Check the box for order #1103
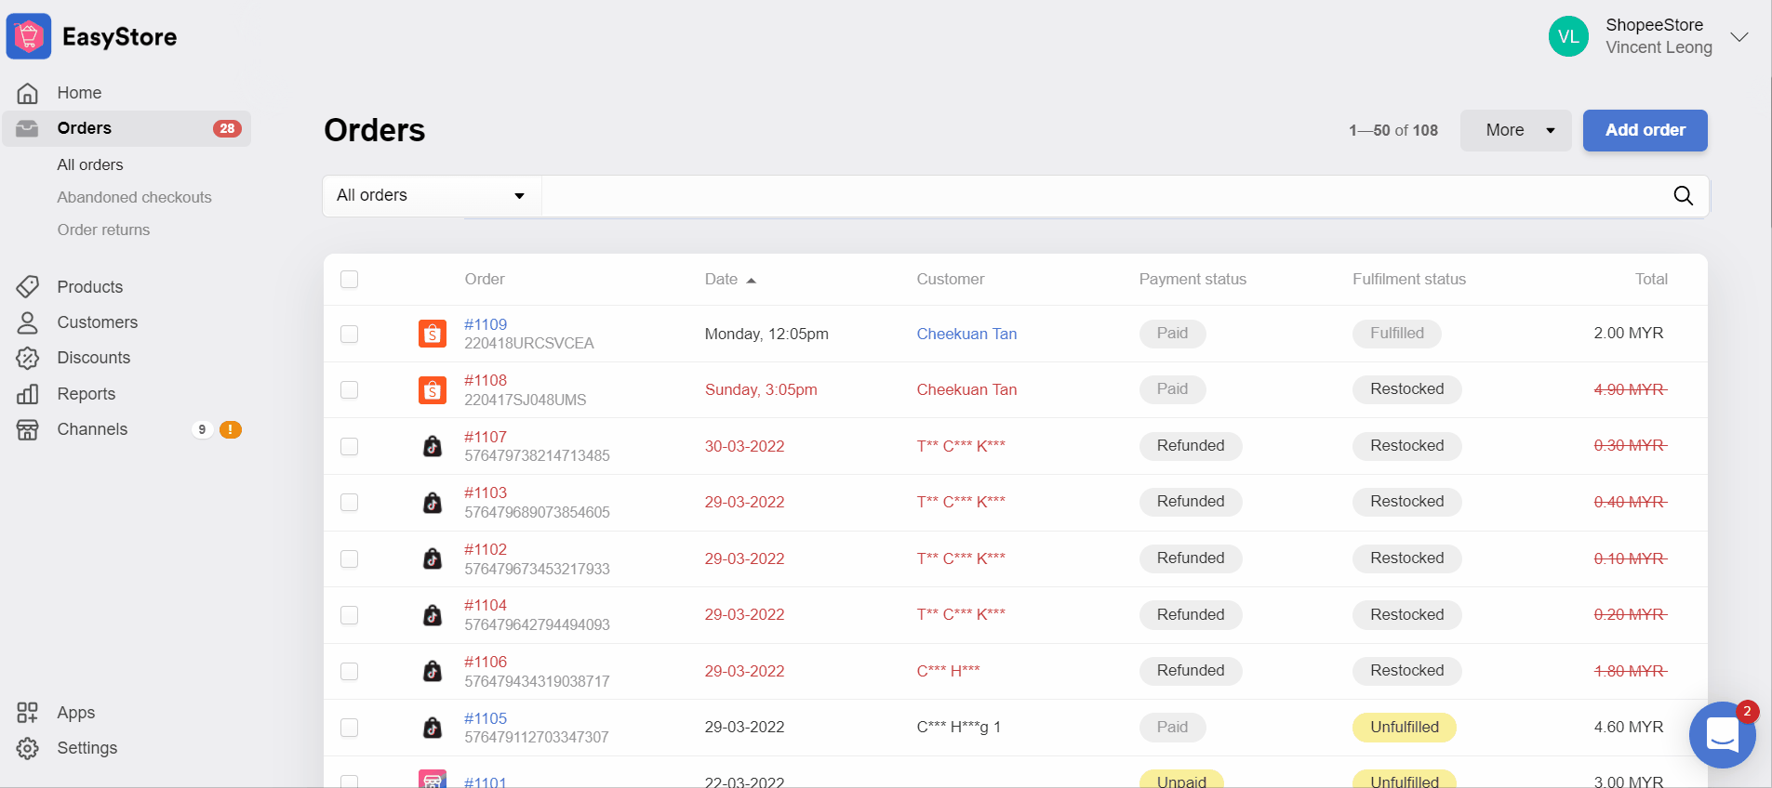The image size is (1772, 788). 350,503
